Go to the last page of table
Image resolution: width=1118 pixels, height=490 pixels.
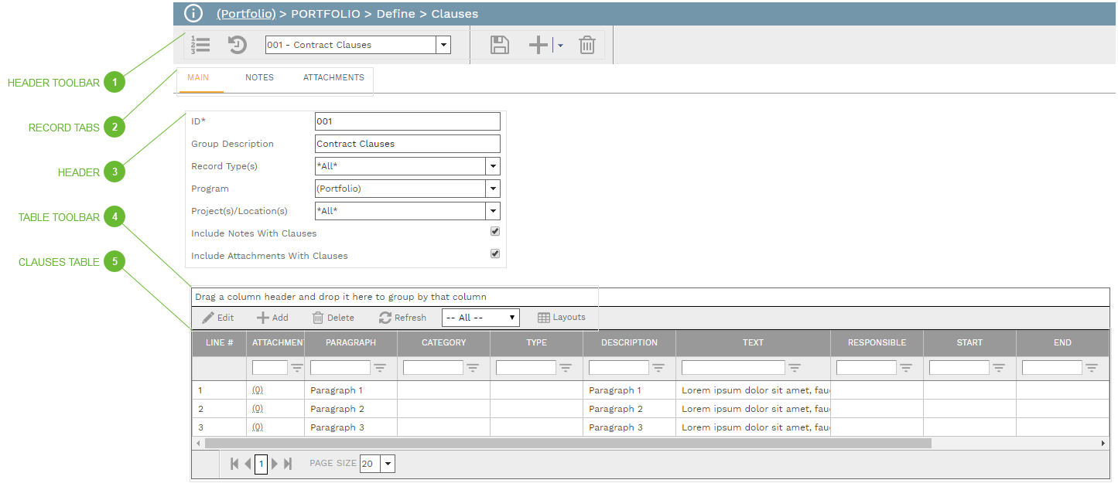(288, 464)
